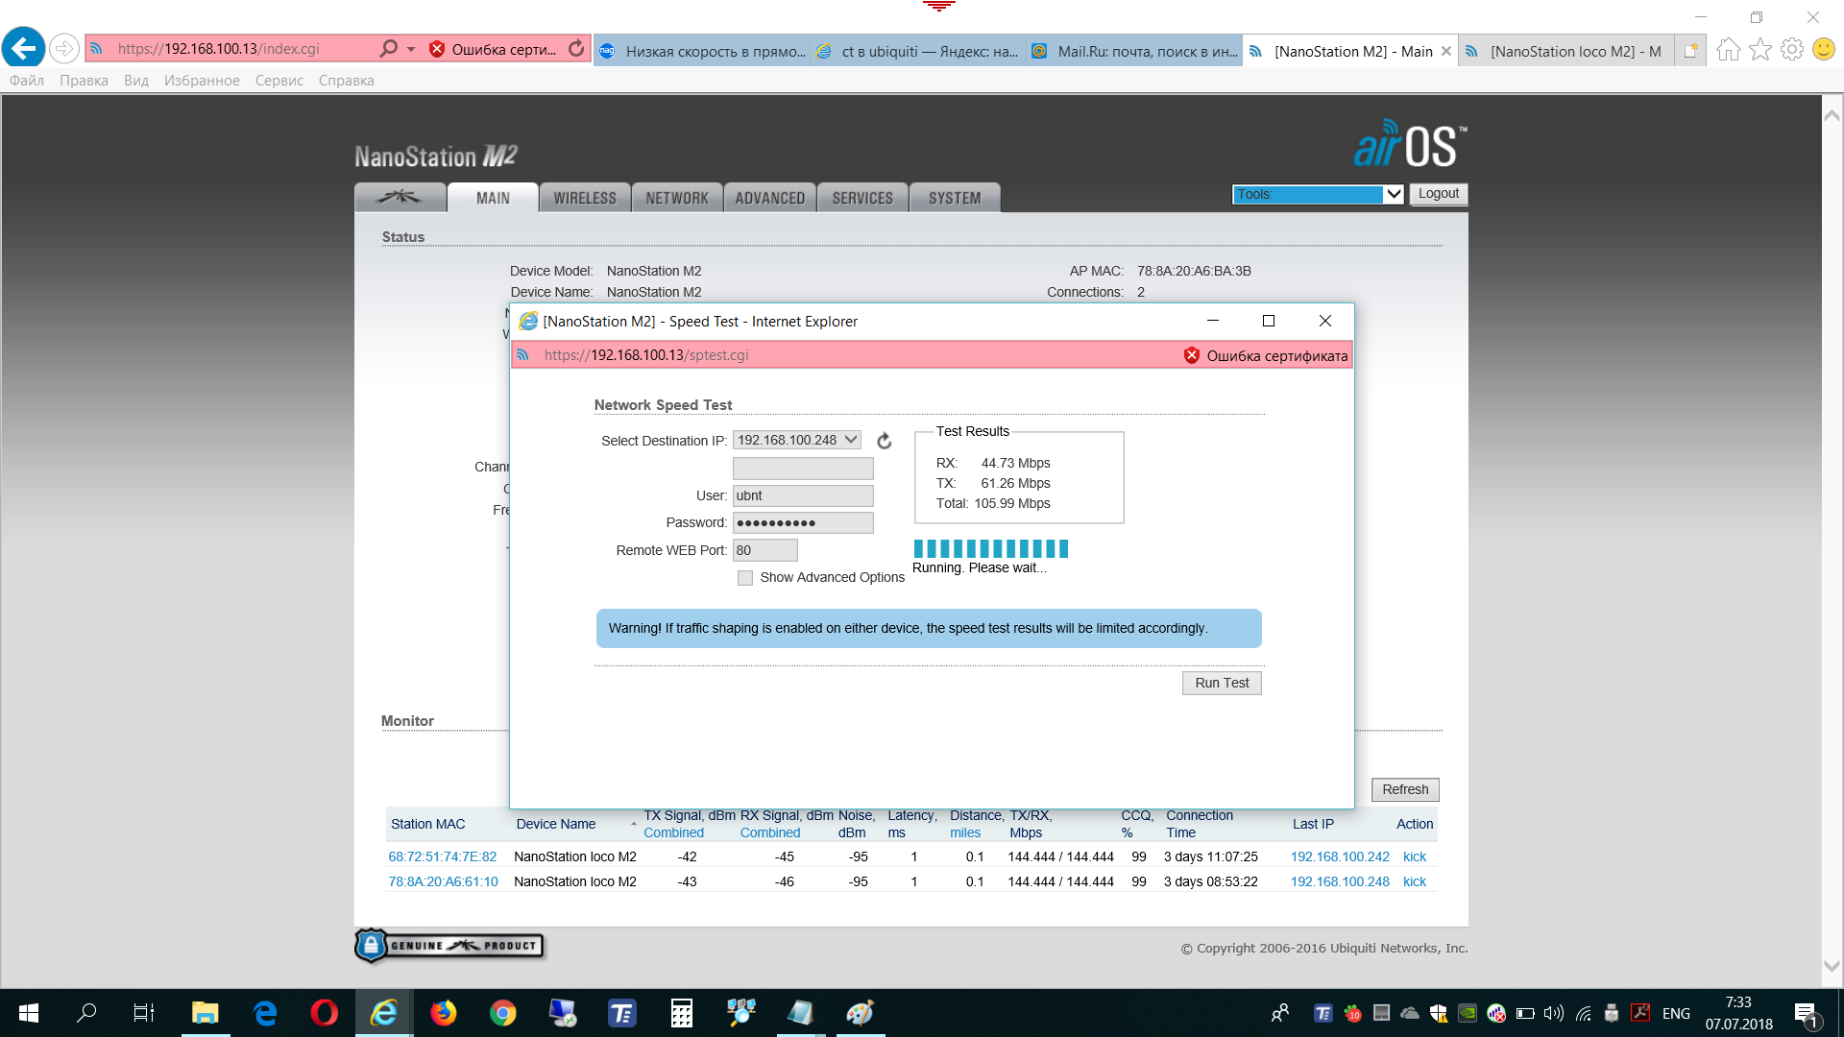Screen dimensions: 1844x1037
Task: Open the Calculator taskbar icon
Action: click(x=681, y=1013)
